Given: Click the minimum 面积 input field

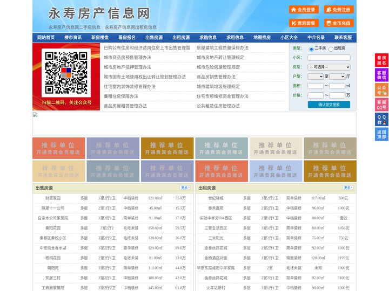Looking at the screenshot, I should 316,86.
